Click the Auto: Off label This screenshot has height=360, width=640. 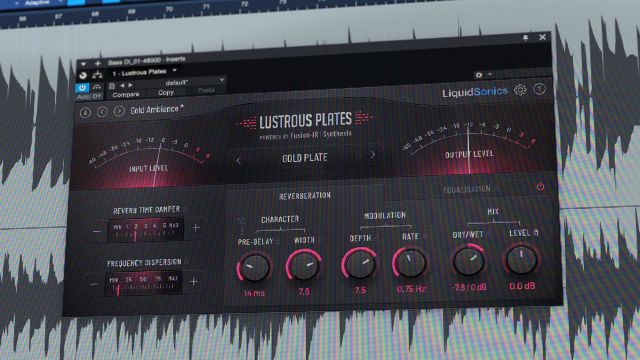point(89,96)
